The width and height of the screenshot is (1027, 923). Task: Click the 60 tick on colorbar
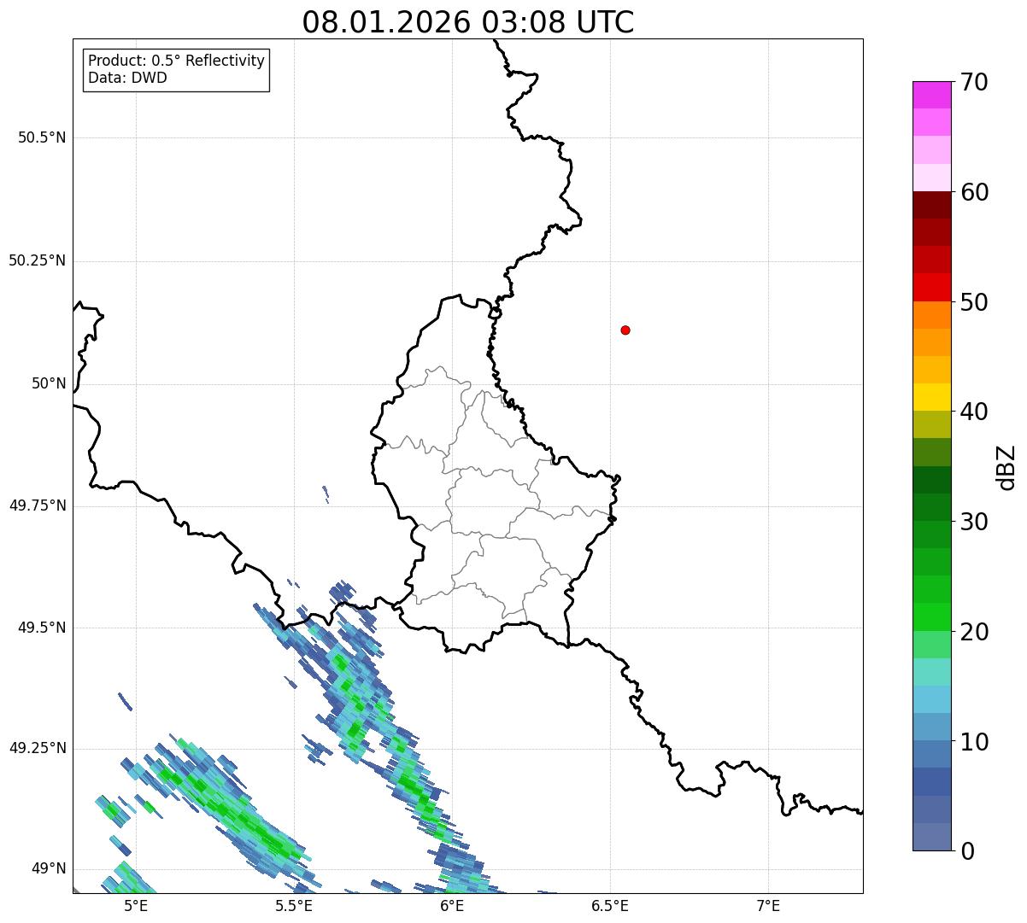pyautogui.click(x=974, y=192)
